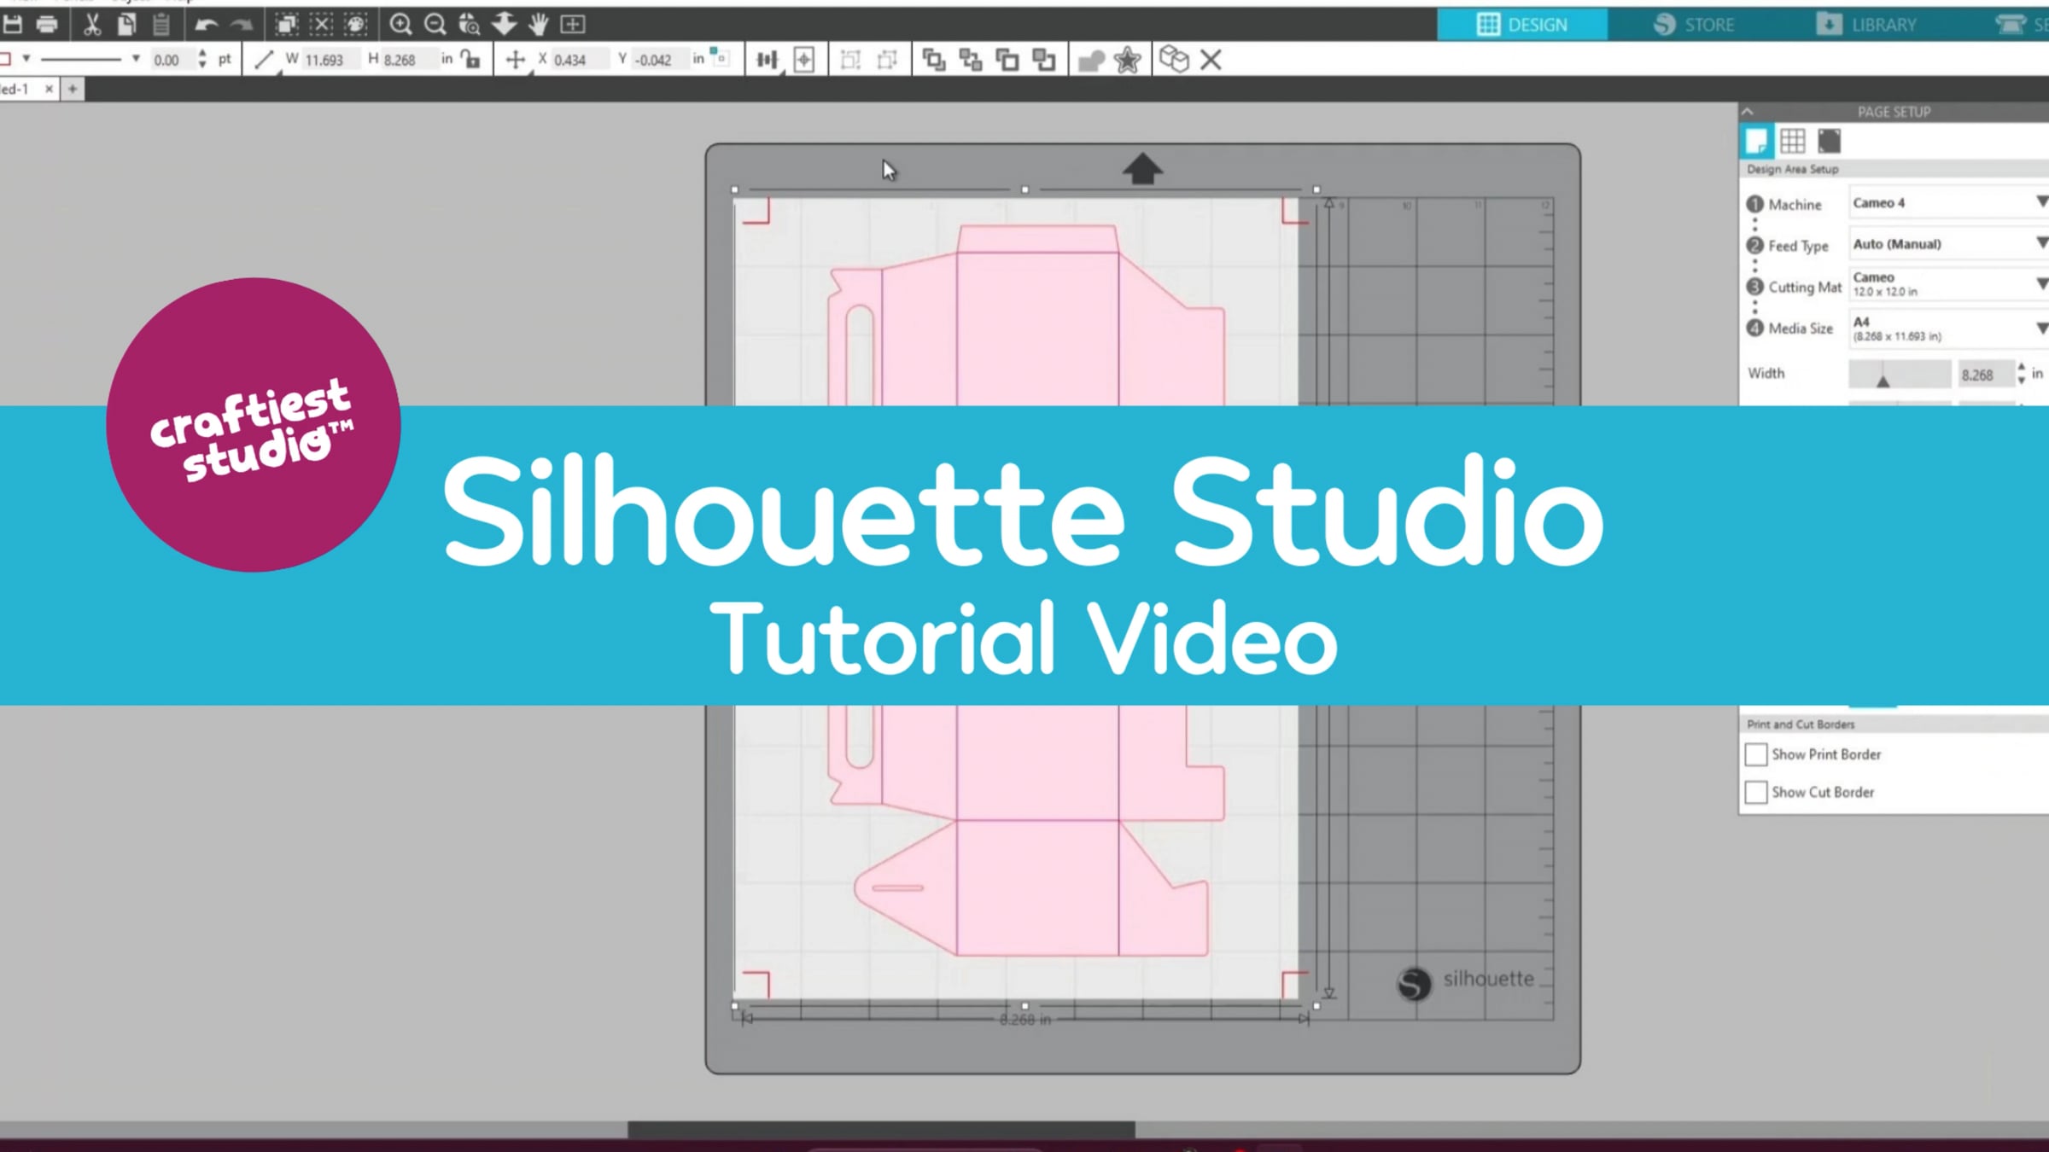Open the Grid Settings panel icon

(x=1792, y=141)
